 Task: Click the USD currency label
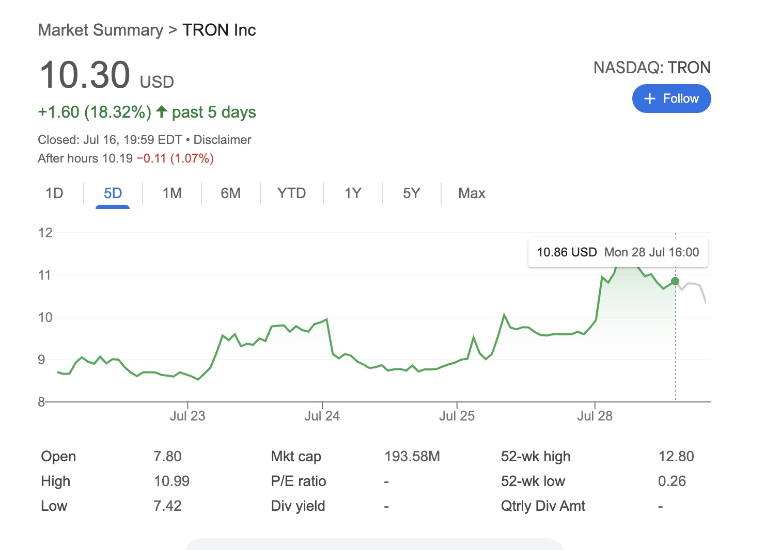pyautogui.click(x=157, y=82)
